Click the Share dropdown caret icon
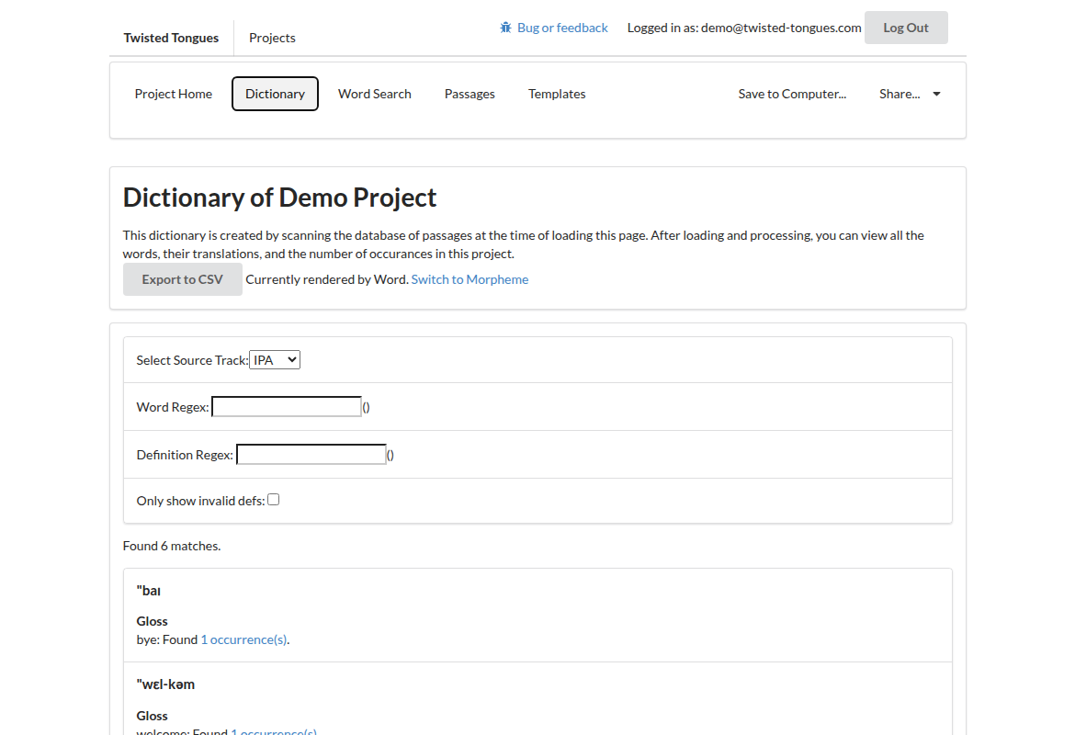Viewport: 1075px width, 735px height. [x=936, y=94]
